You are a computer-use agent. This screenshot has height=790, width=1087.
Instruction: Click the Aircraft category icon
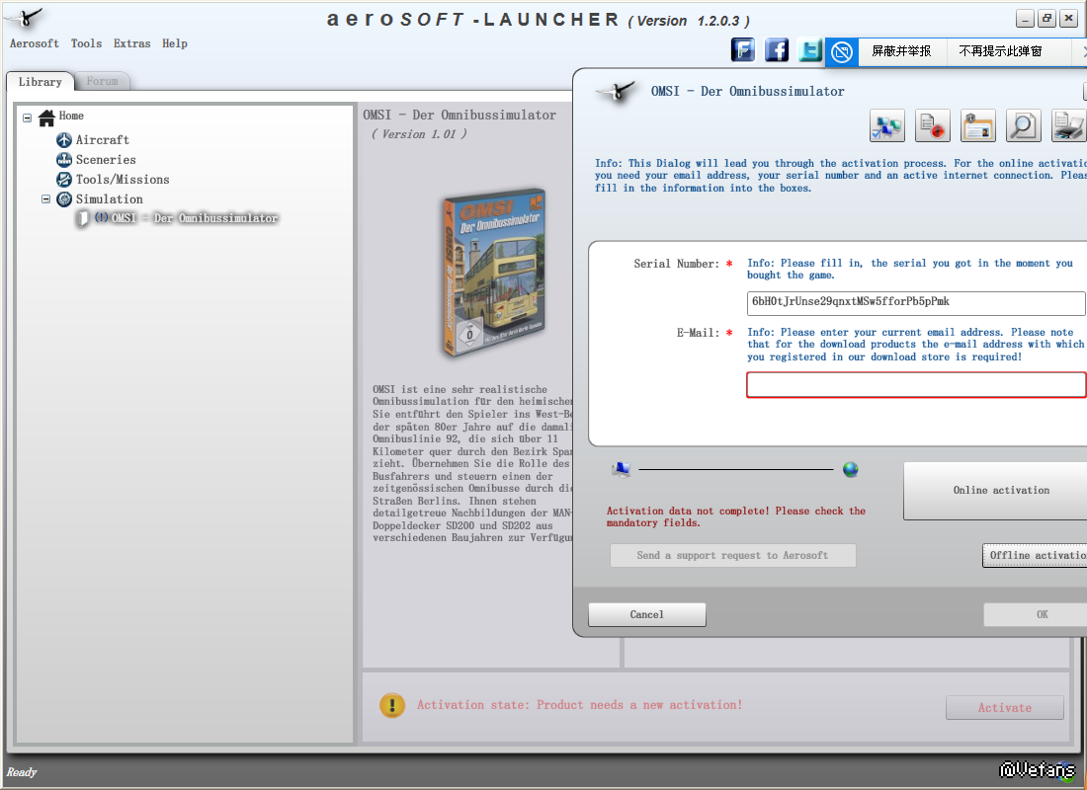[64, 140]
